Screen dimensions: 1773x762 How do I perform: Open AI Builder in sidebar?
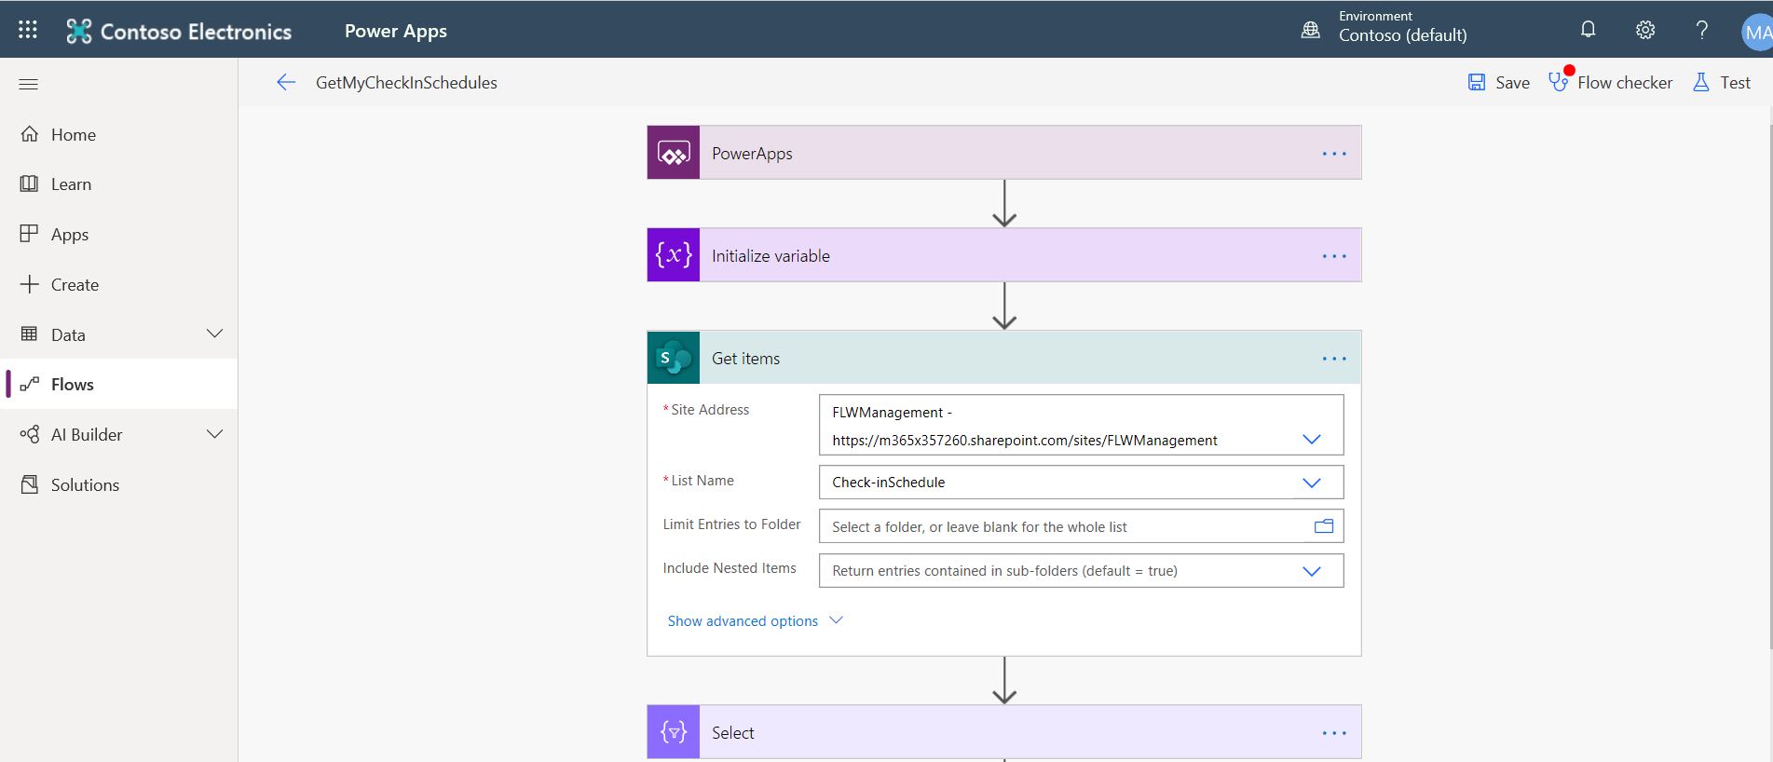coord(119,434)
